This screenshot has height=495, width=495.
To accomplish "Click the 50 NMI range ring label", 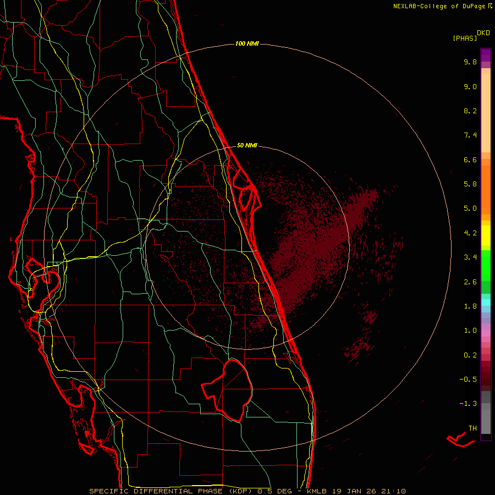I will click(247, 145).
